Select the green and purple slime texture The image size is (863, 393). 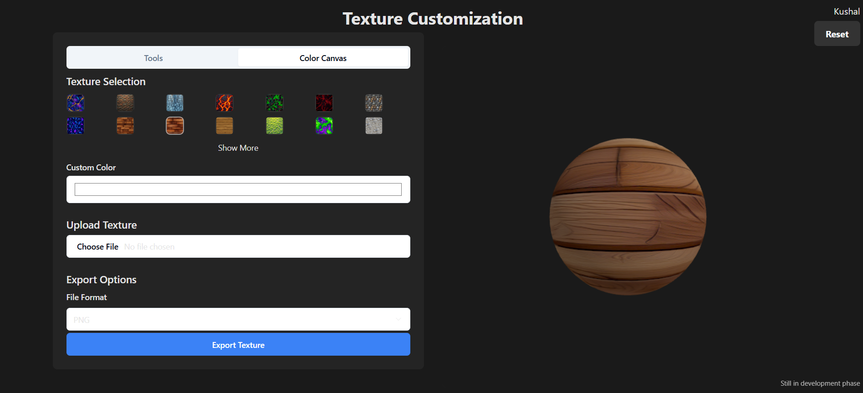pyautogui.click(x=324, y=126)
